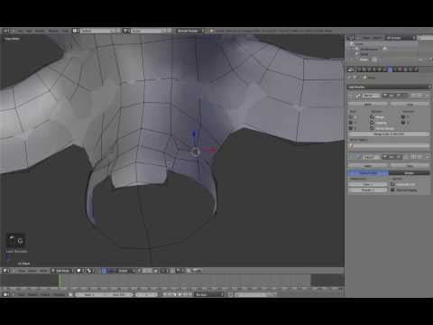The width and height of the screenshot is (433, 325).
Task: Remove the Mirror modifier with its X button
Action: 427,96
